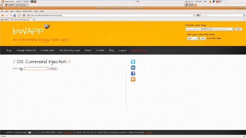The width and height of the screenshot is (246, 138).
Task: Click the bee mascot image
Action: (47, 26)
